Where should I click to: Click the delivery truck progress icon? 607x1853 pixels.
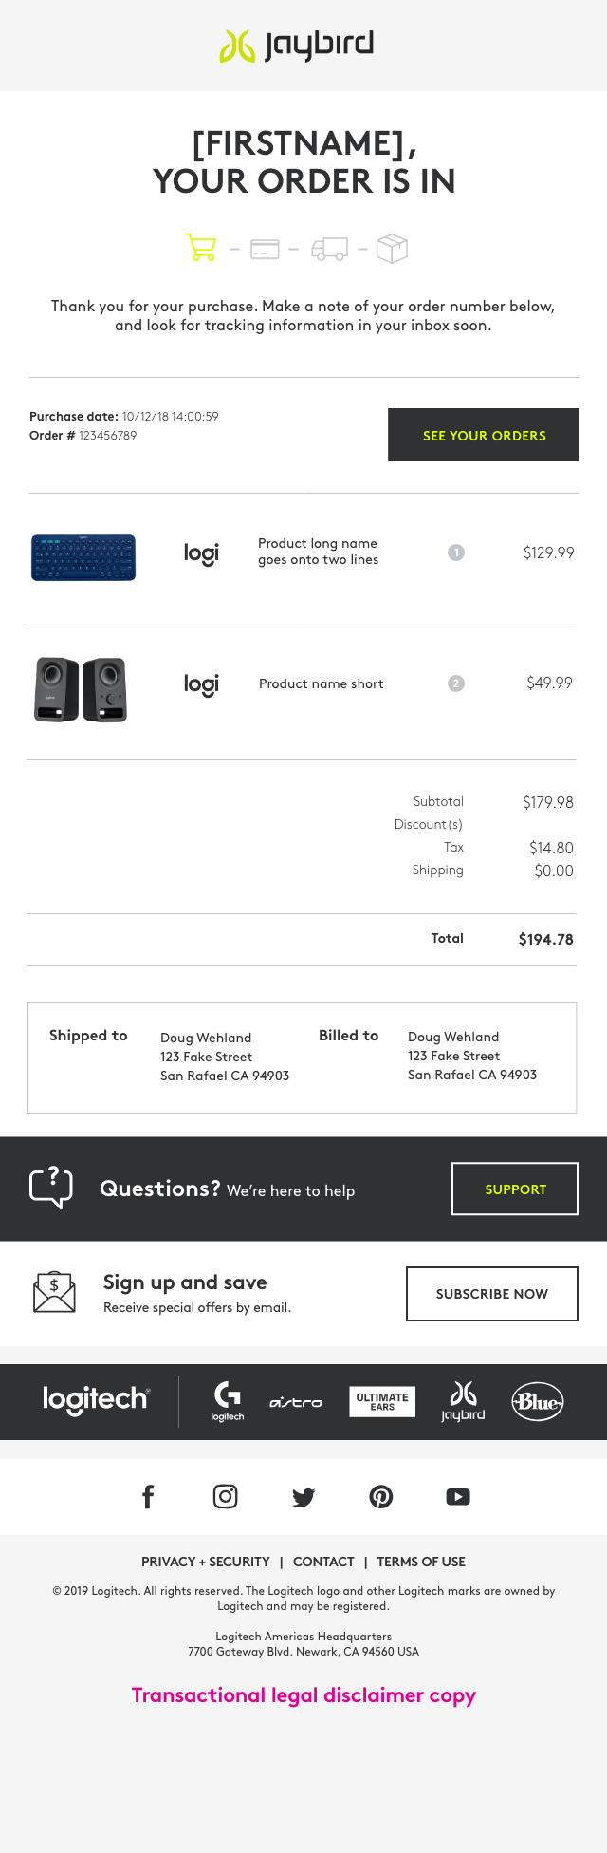click(329, 249)
